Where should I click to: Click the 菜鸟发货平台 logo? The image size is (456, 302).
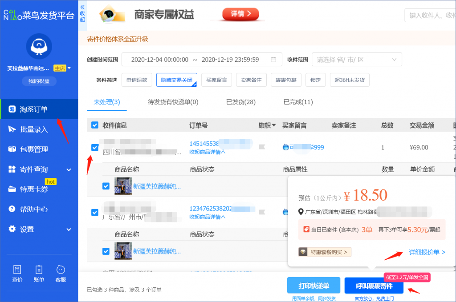pyautogui.click(x=39, y=15)
